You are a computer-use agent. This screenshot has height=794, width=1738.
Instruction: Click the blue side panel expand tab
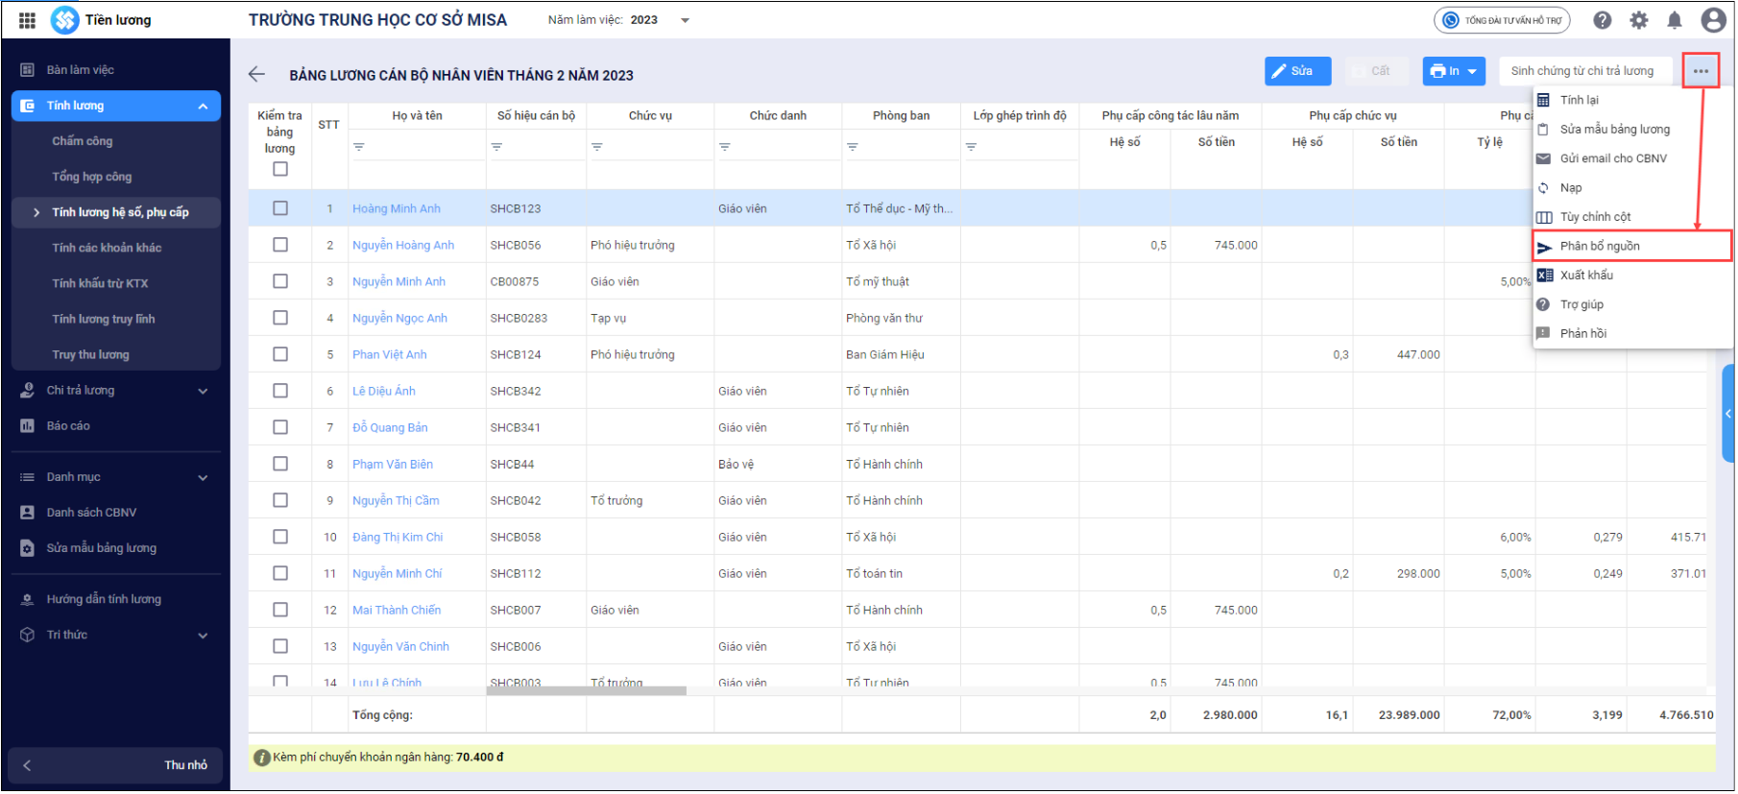click(x=1728, y=414)
